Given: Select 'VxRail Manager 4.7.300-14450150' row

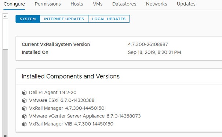Looking at the screenshot, I should [x=67, y=108].
